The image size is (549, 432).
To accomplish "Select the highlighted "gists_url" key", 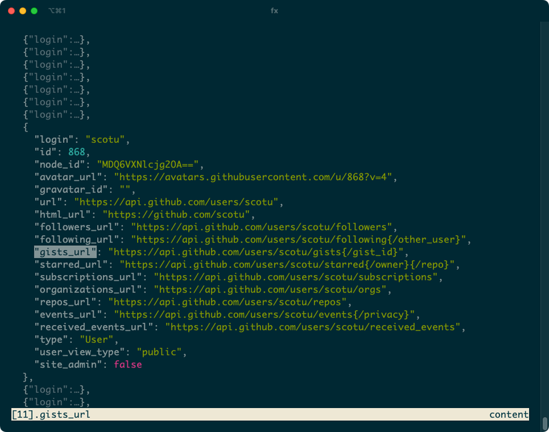I will click(65, 252).
